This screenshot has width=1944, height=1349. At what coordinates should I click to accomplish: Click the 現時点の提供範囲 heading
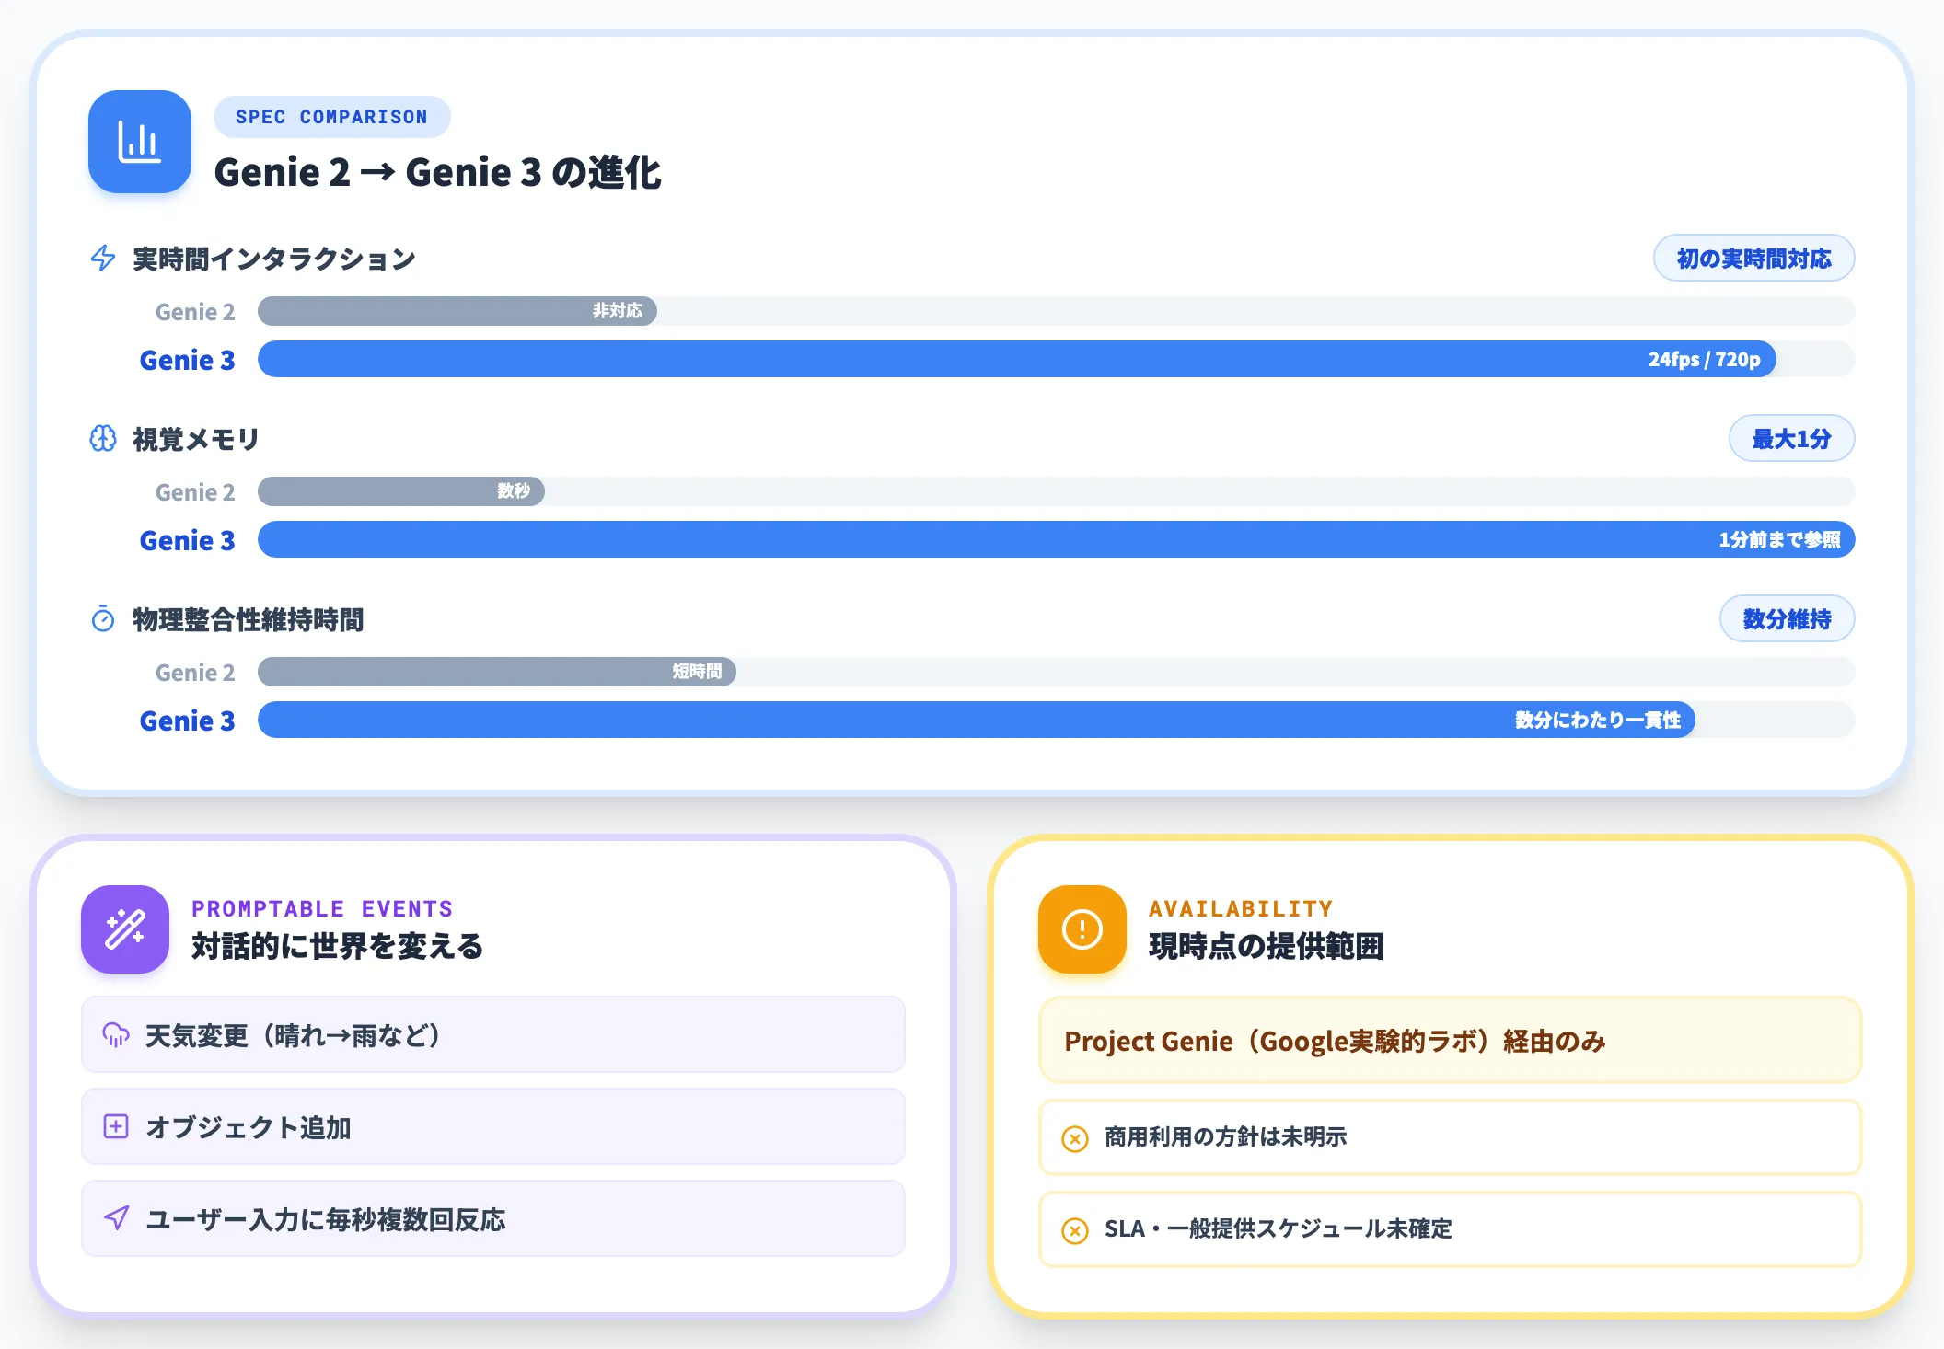[1267, 946]
